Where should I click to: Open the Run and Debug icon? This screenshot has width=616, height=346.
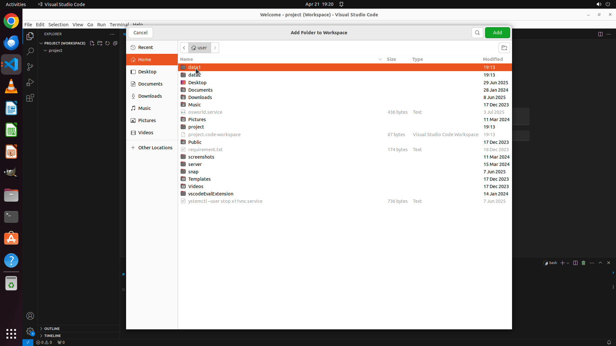(30, 83)
